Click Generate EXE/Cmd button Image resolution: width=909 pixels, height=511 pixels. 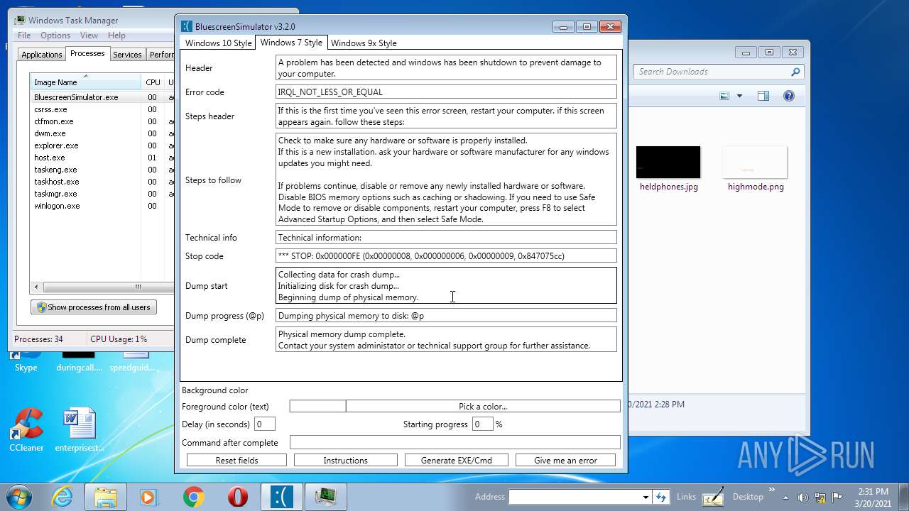(x=456, y=460)
